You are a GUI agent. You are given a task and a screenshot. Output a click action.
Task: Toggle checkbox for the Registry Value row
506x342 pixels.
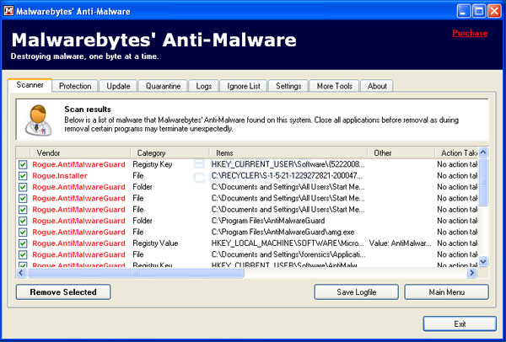coord(23,243)
